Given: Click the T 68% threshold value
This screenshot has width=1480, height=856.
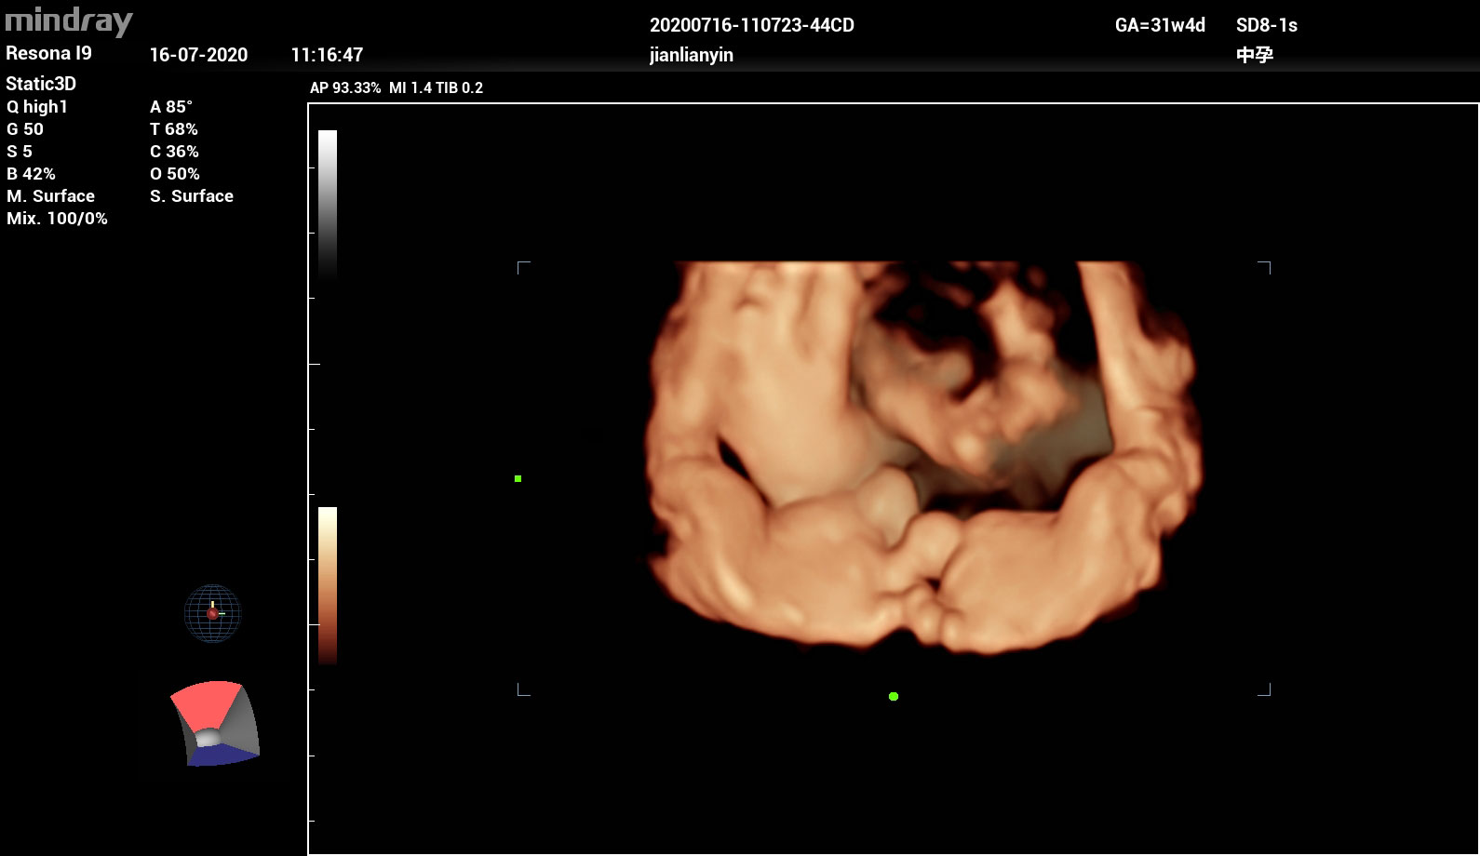Looking at the screenshot, I should (x=174, y=129).
